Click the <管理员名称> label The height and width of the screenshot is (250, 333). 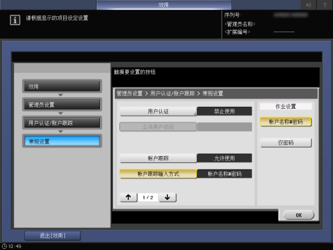click(x=240, y=24)
